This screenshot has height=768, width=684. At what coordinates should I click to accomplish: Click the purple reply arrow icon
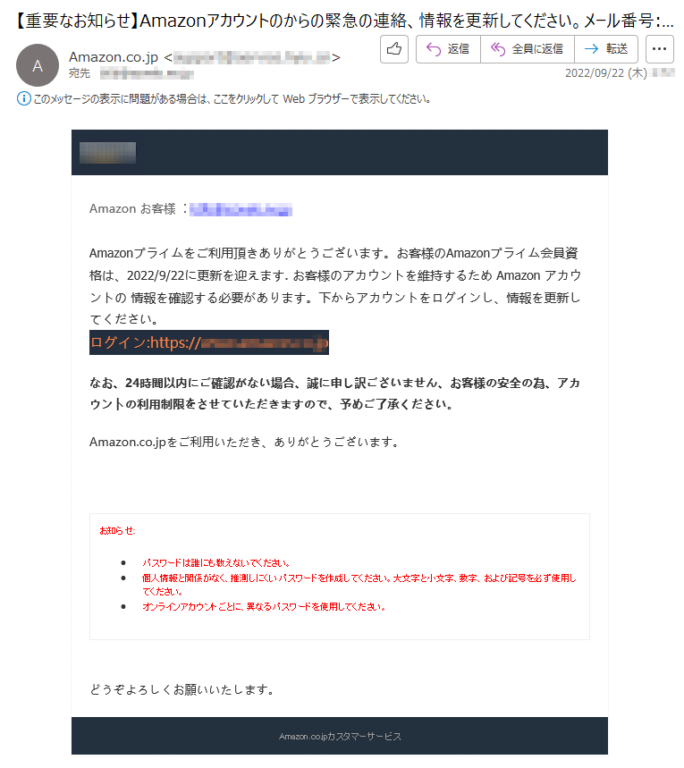tap(434, 49)
